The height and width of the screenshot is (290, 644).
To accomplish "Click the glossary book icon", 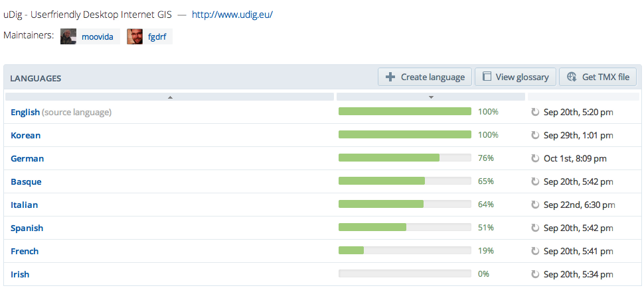I will tap(487, 77).
